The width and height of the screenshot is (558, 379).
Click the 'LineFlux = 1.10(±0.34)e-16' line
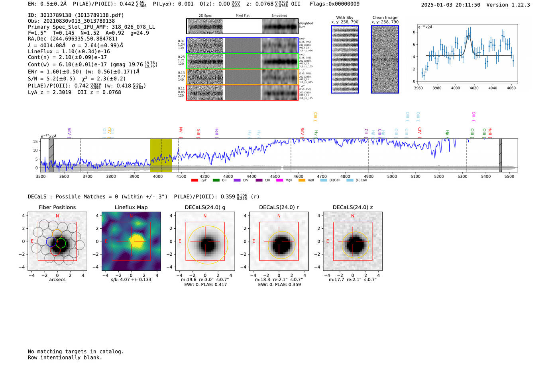click(69, 52)
